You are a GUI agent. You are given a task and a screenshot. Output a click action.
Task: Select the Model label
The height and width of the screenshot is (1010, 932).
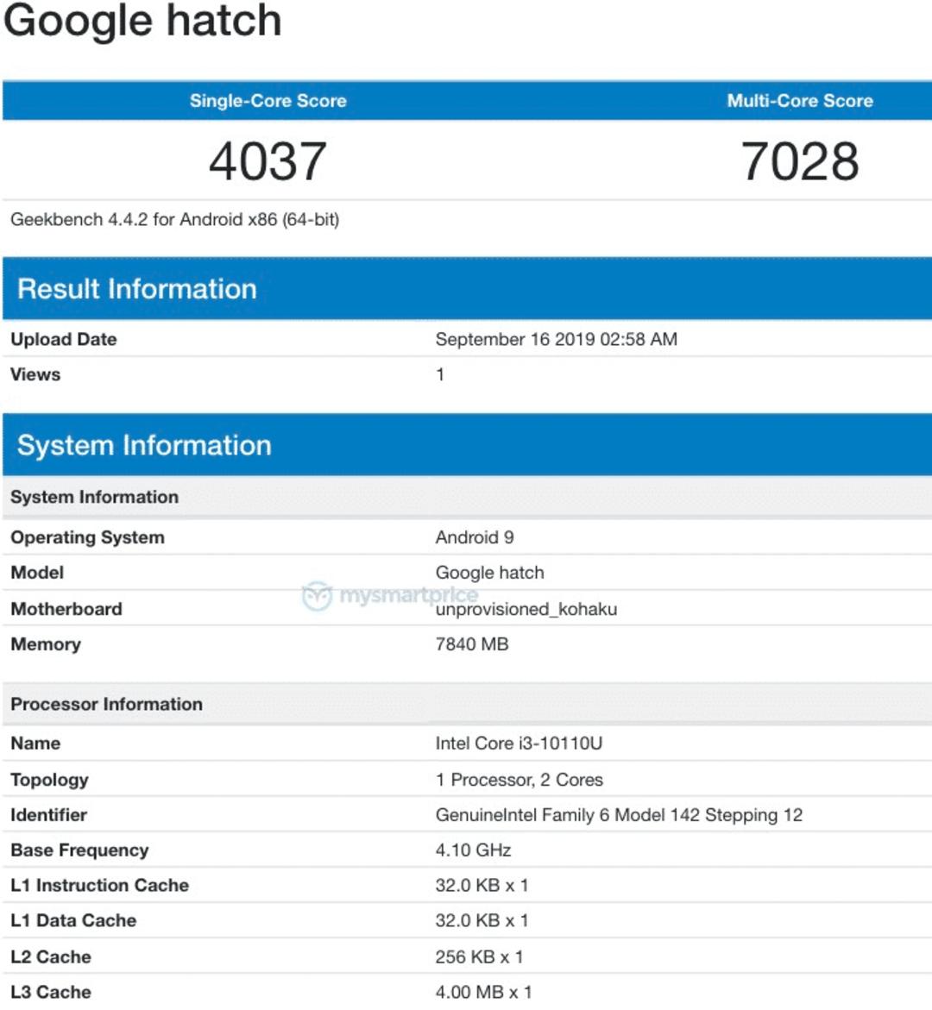tap(37, 573)
